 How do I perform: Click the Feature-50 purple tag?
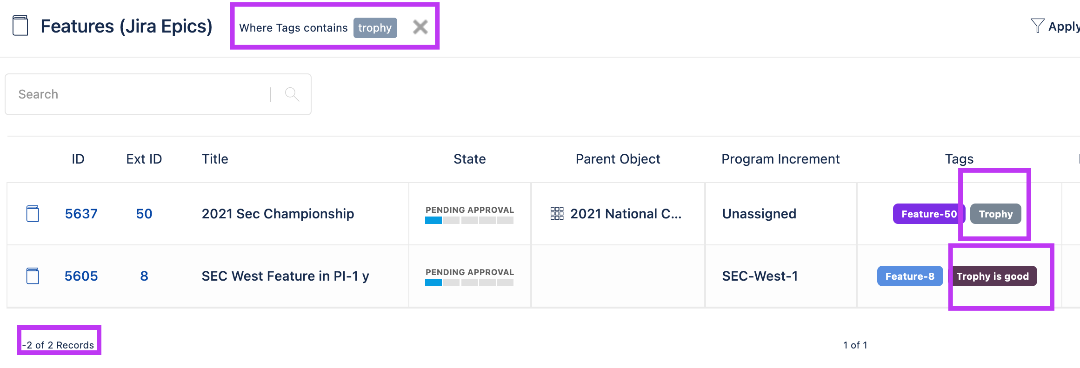pos(928,214)
